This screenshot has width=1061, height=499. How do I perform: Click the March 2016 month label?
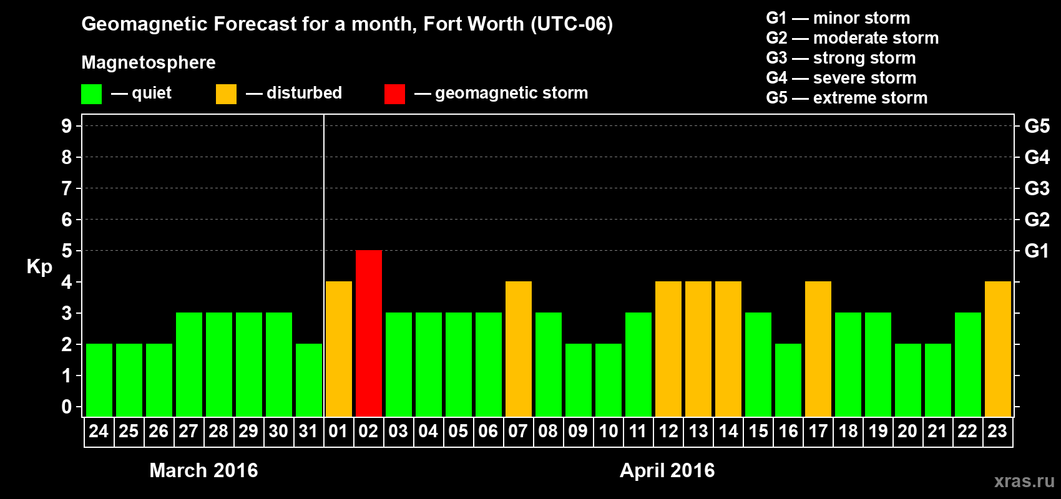203,470
